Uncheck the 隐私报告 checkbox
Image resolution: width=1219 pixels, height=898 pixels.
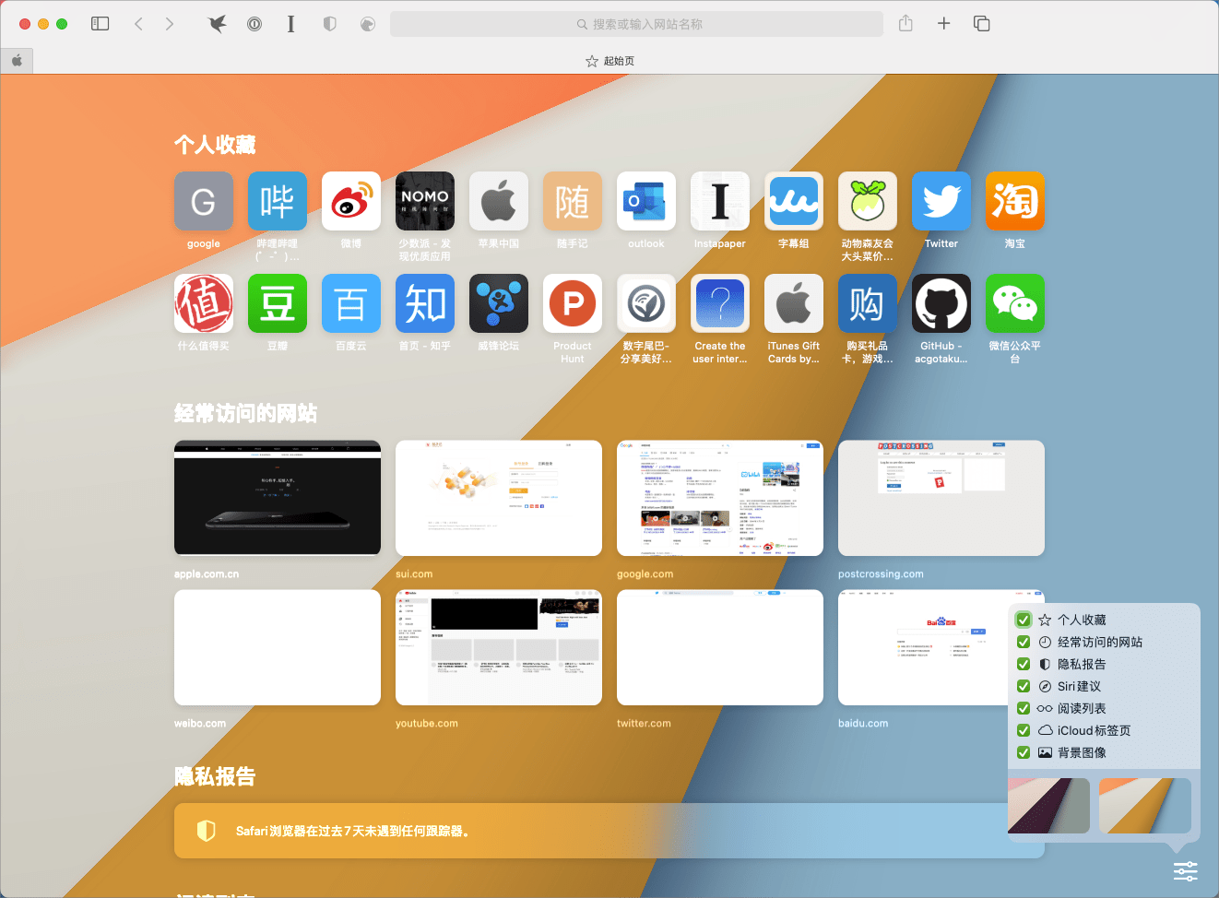coord(1024,664)
